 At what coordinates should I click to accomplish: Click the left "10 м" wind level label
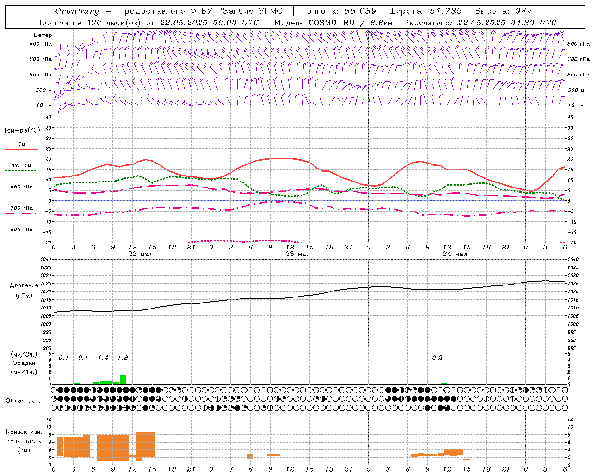tap(44, 105)
